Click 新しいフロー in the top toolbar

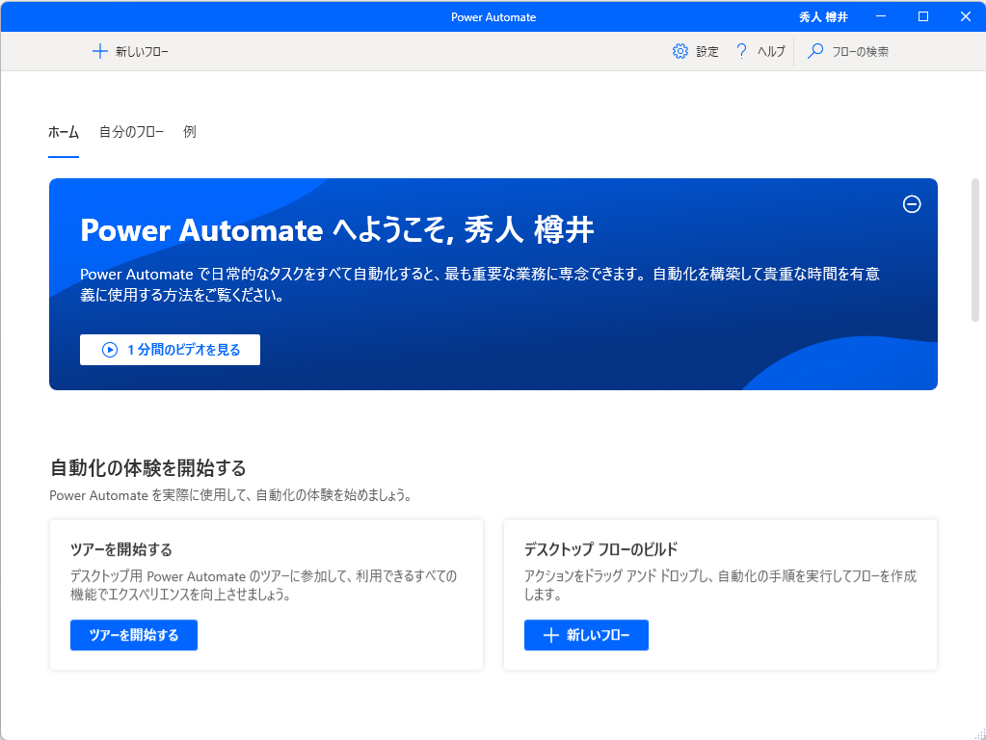(x=130, y=50)
